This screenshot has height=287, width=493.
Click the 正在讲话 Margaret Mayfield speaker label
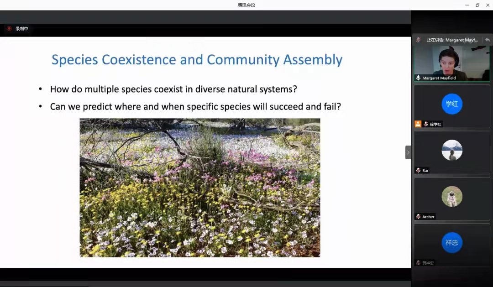[x=451, y=40]
